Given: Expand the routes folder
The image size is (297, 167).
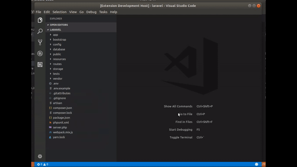Looking at the screenshot, I should [50, 64].
